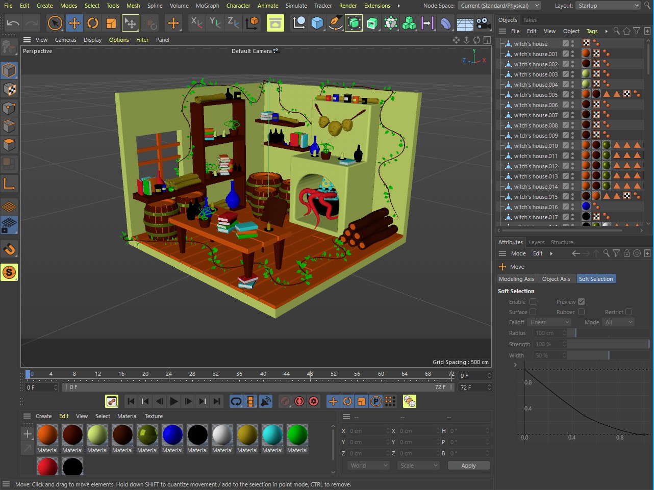Select the blue material sphere swatch
The height and width of the screenshot is (490, 654).
click(x=172, y=435)
